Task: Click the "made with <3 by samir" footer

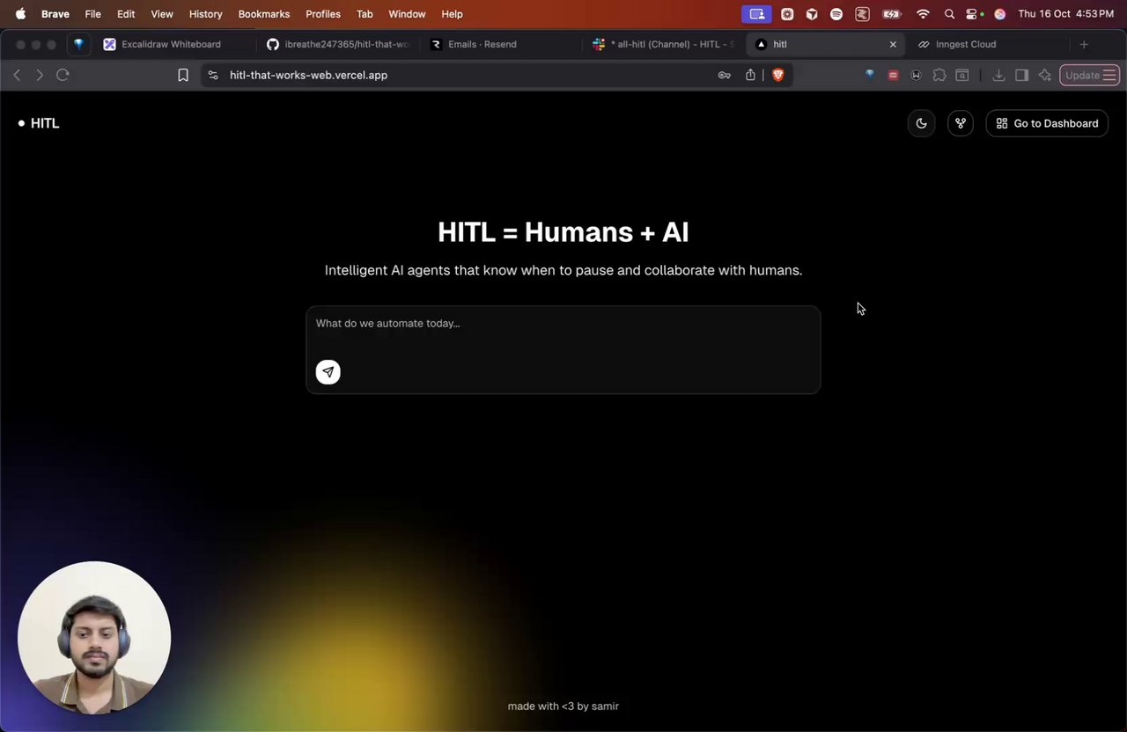Action: [563, 706]
